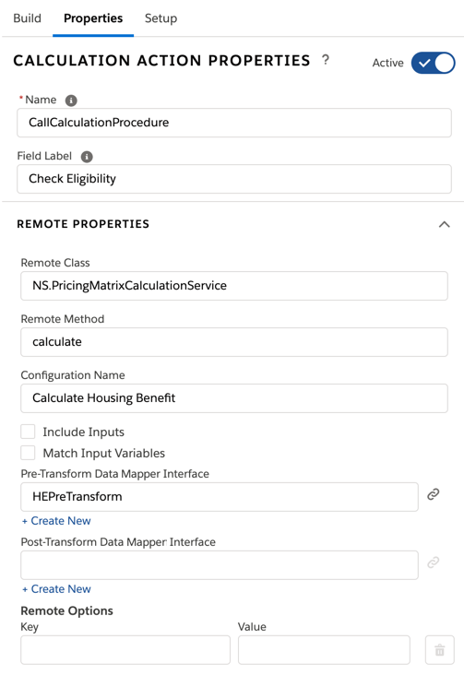
Task: Click the Remote Options Value field
Action: (x=324, y=650)
